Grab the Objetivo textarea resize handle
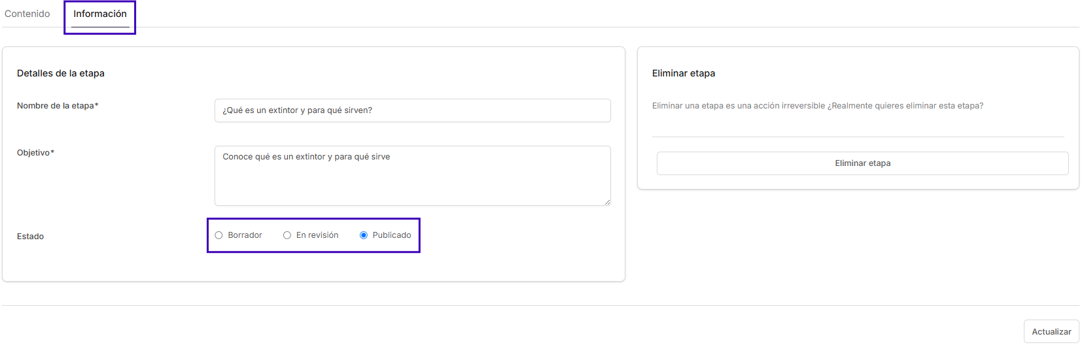1084x347 pixels. 607,202
